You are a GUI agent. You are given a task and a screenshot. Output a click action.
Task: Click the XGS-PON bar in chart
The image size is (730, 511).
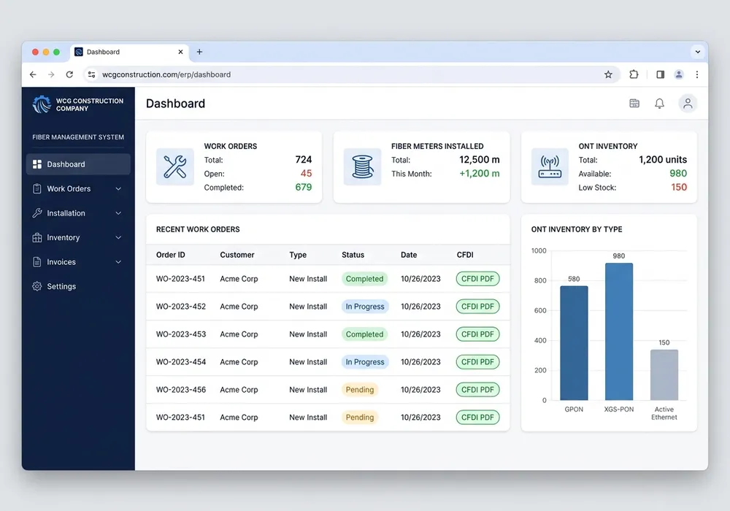tap(619, 331)
